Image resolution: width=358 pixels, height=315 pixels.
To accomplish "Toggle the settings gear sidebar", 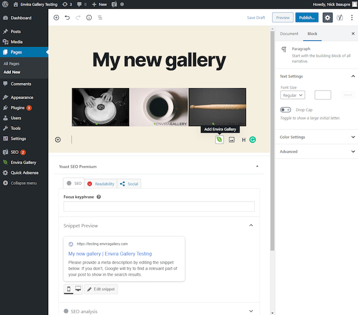I will pos(327,17).
